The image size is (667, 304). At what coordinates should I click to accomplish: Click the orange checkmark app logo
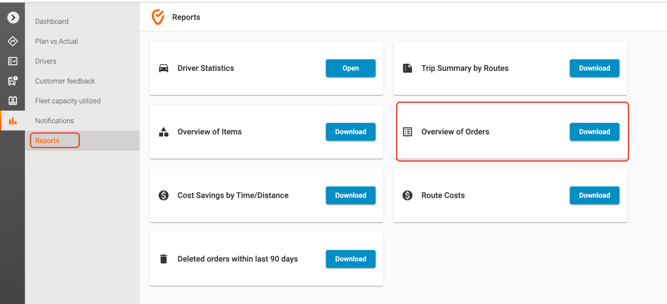[158, 17]
